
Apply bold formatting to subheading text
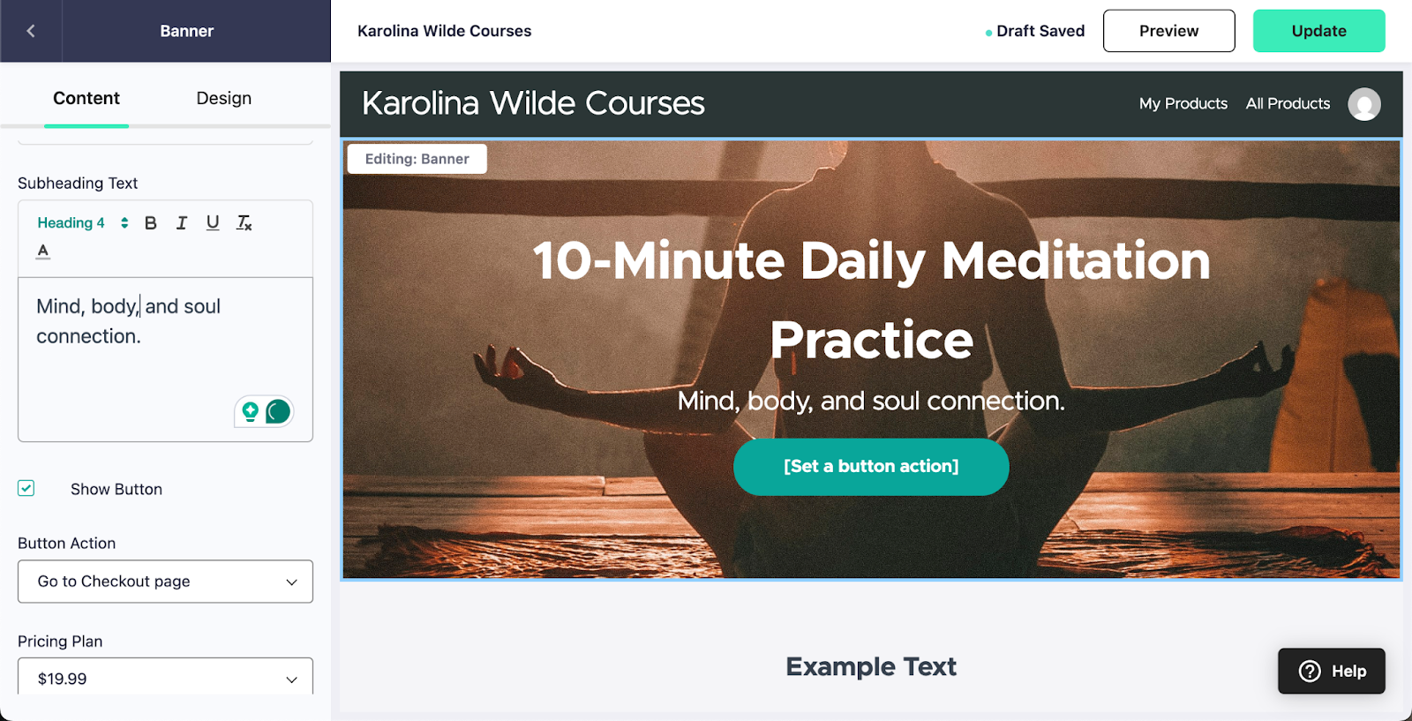click(x=151, y=223)
